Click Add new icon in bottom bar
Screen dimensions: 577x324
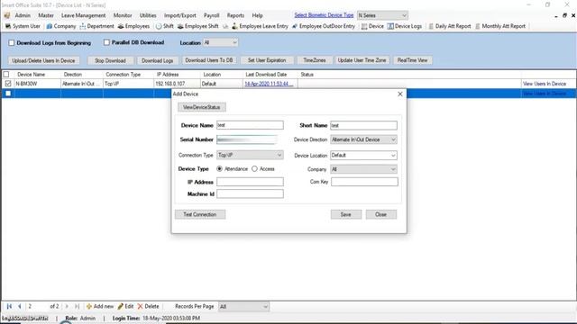(x=89, y=306)
